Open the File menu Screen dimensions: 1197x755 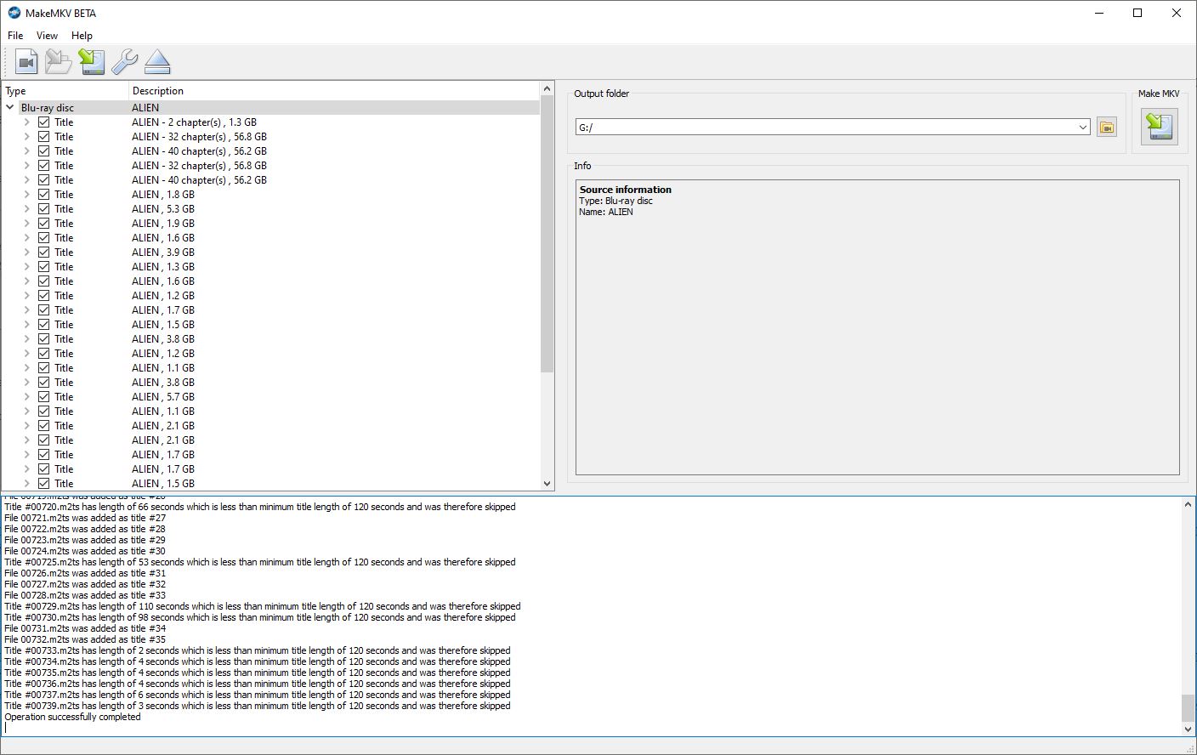coord(15,36)
